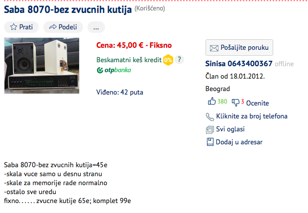Click the question mark help icon

(x=179, y=59)
